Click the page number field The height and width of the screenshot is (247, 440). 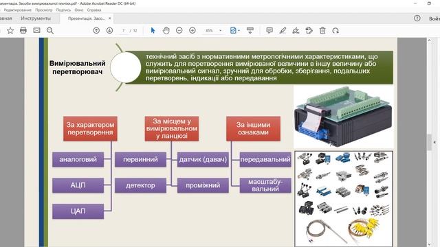(124, 30)
